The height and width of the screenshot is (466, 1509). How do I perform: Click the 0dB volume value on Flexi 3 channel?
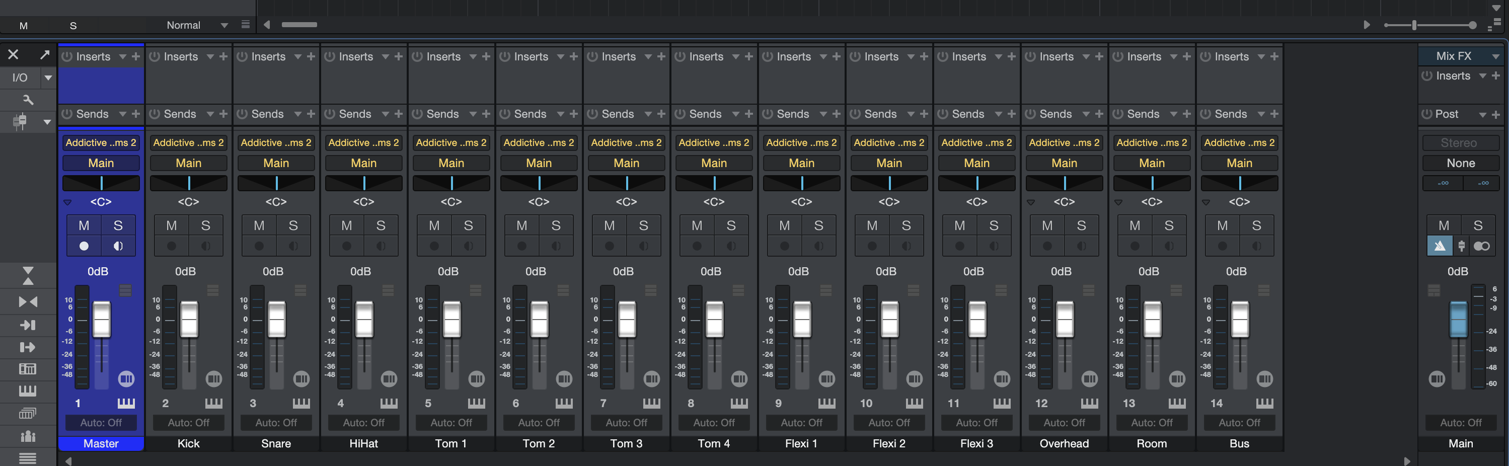click(x=973, y=271)
